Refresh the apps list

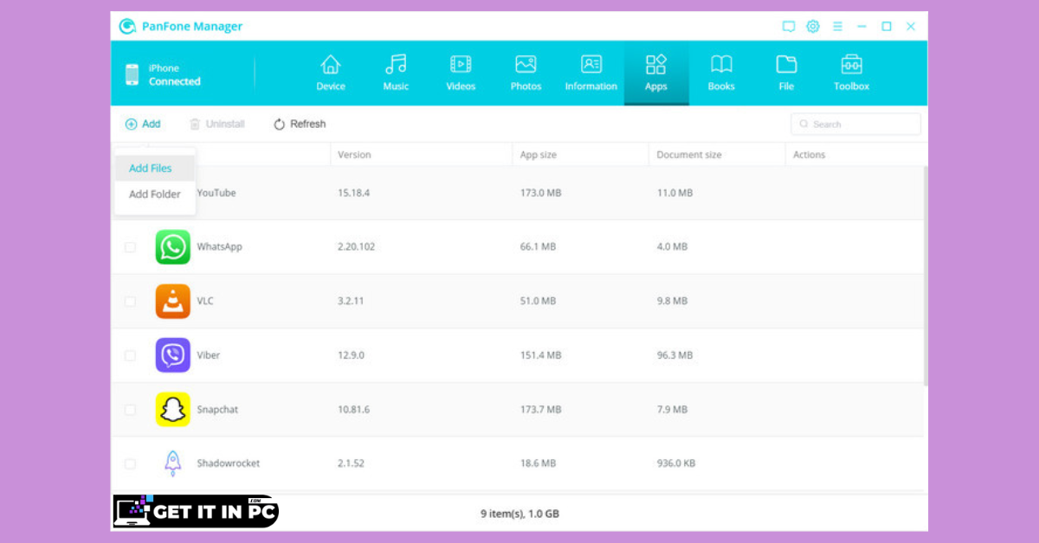pyautogui.click(x=300, y=124)
